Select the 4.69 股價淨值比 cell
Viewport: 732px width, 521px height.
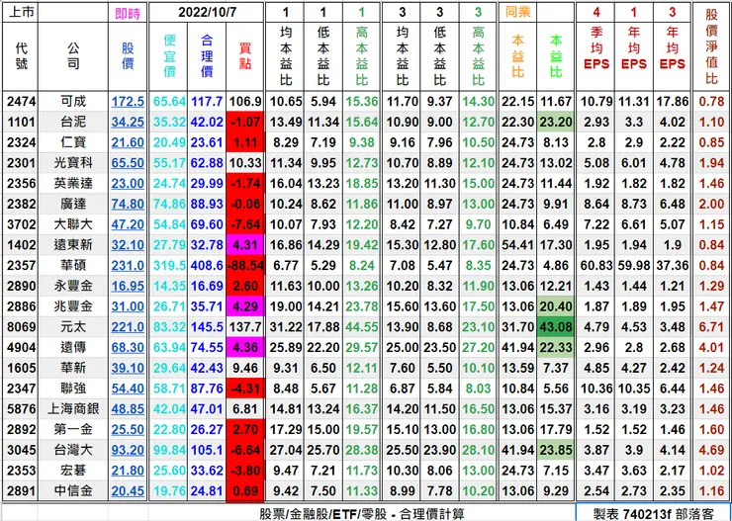pyautogui.click(x=711, y=450)
